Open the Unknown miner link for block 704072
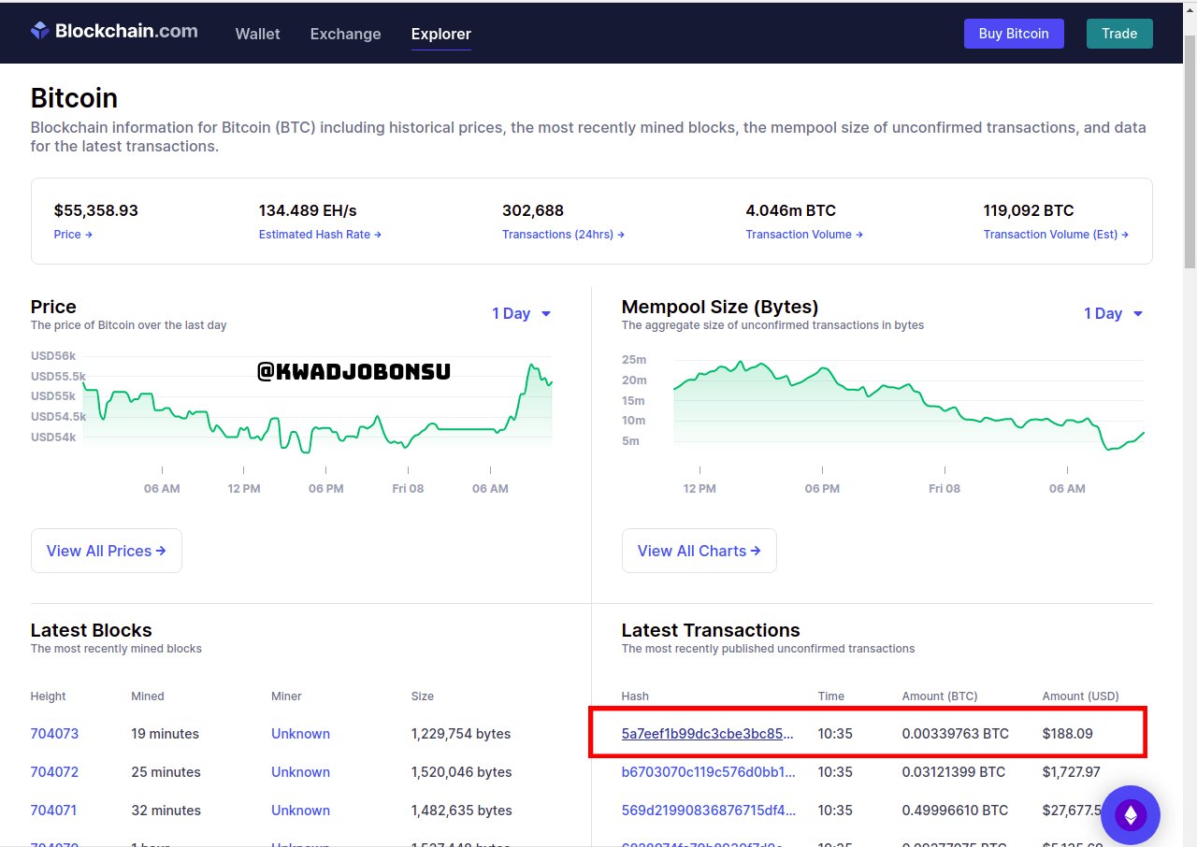 pos(300,772)
